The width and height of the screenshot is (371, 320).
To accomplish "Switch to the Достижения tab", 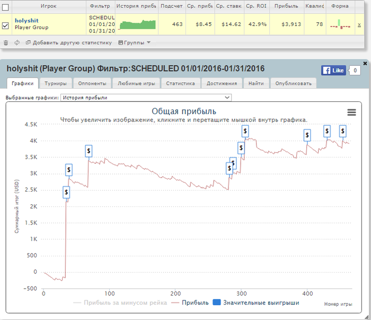I will [222, 83].
